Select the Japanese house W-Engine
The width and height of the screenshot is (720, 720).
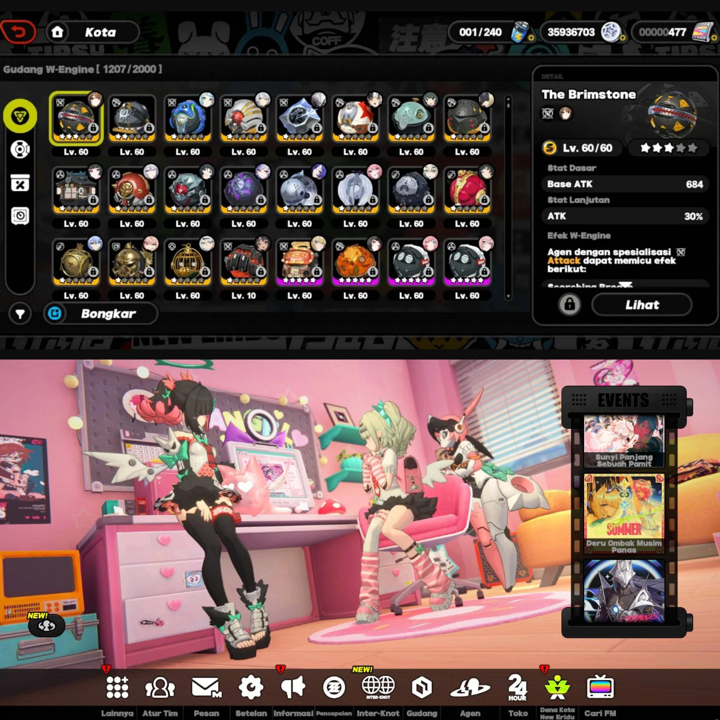pyautogui.click(x=76, y=190)
